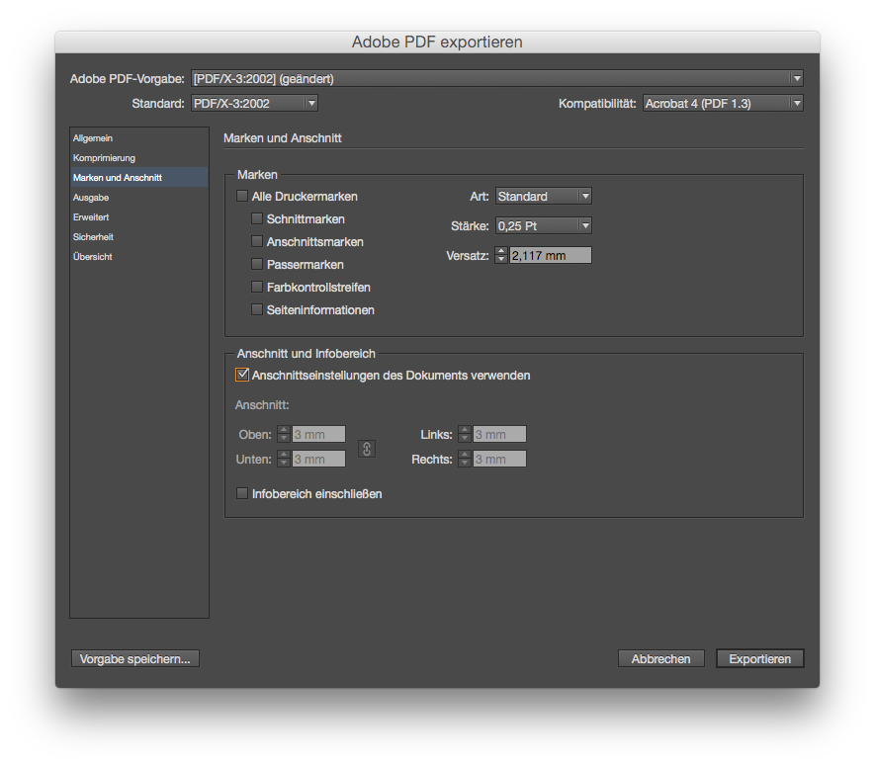
Task: Click Vorgabe speichern button
Action: 135,659
